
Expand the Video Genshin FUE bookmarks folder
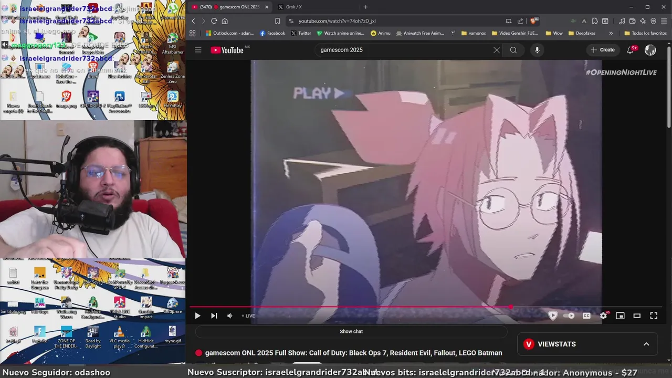[x=514, y=33]
